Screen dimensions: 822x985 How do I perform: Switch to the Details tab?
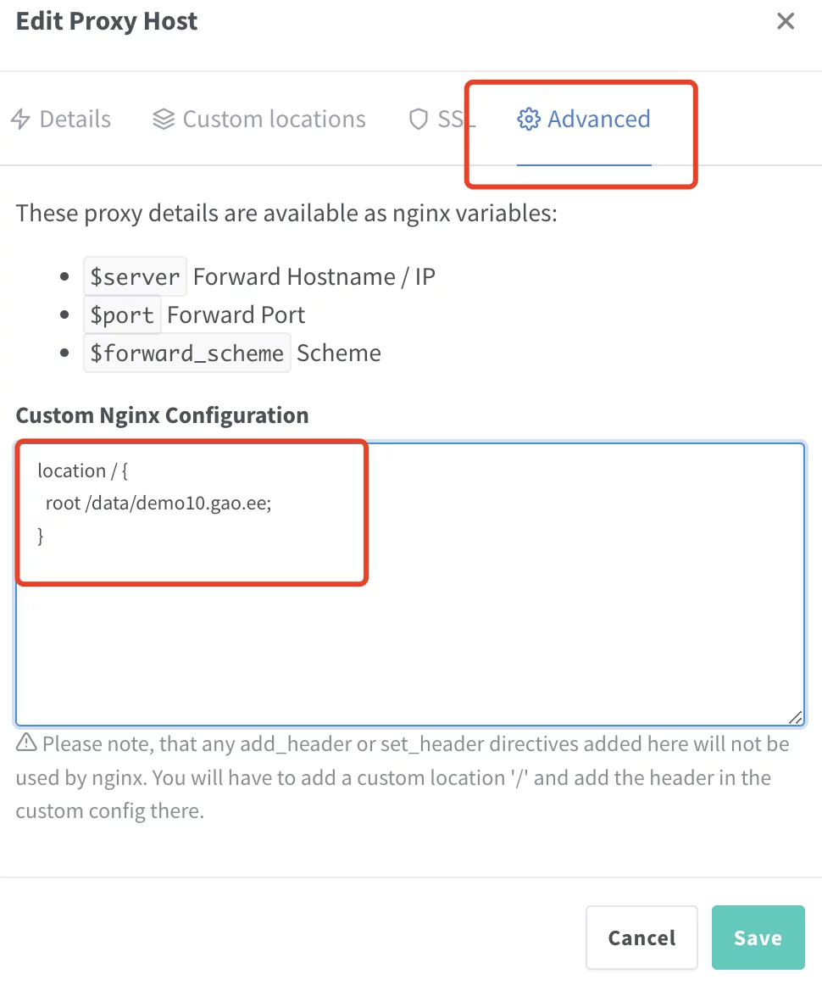point(75,120)
